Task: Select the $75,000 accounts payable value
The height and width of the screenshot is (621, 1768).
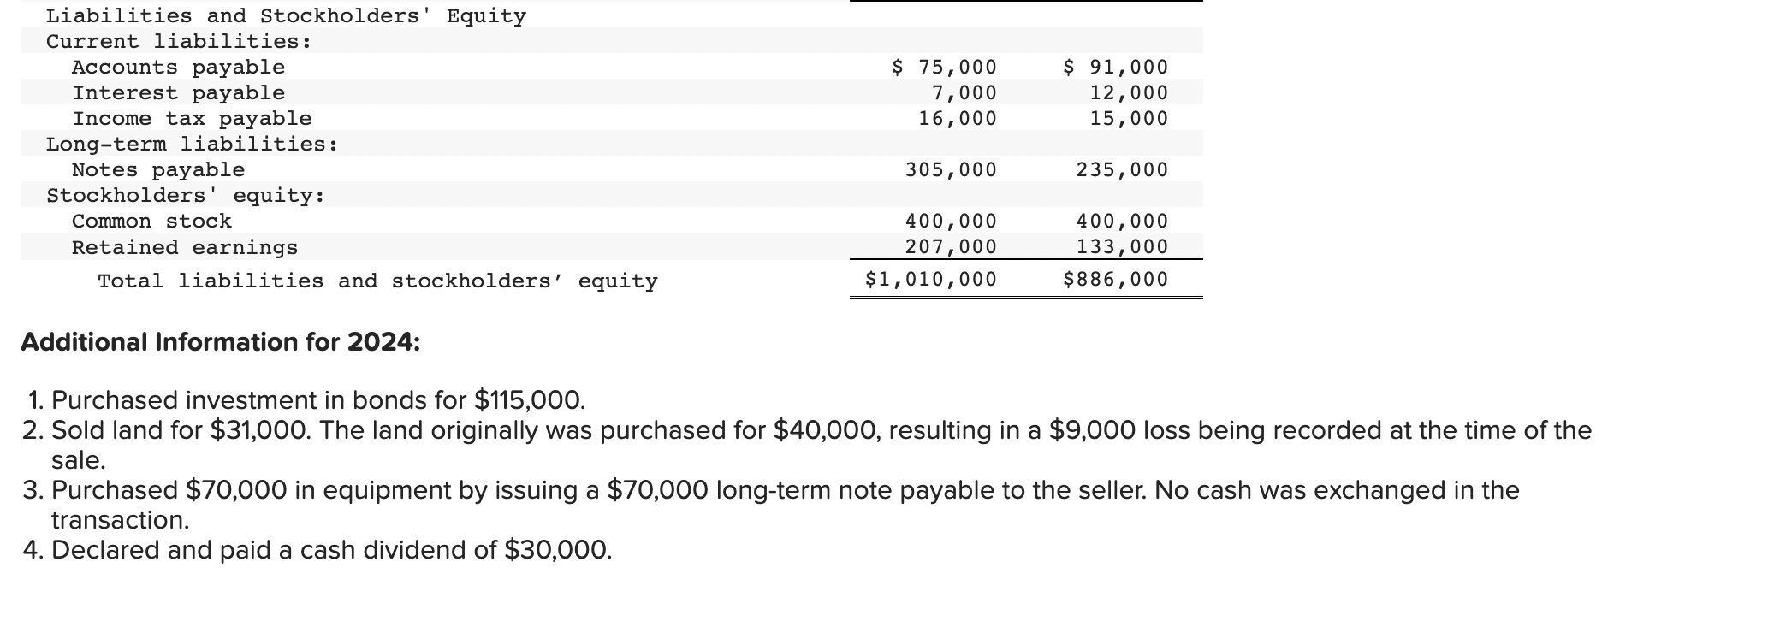Action: pyautogui.click(x=944, y=67)
